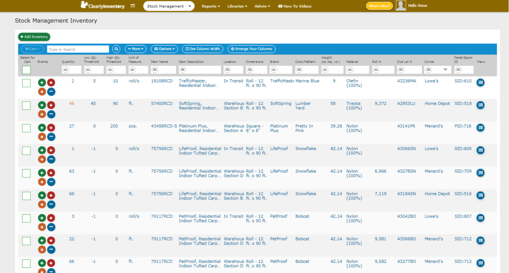Click the SID:518 cell
The height and width of the screenshot is (273, 509).
pyautogui.click(x=463, y=104)
